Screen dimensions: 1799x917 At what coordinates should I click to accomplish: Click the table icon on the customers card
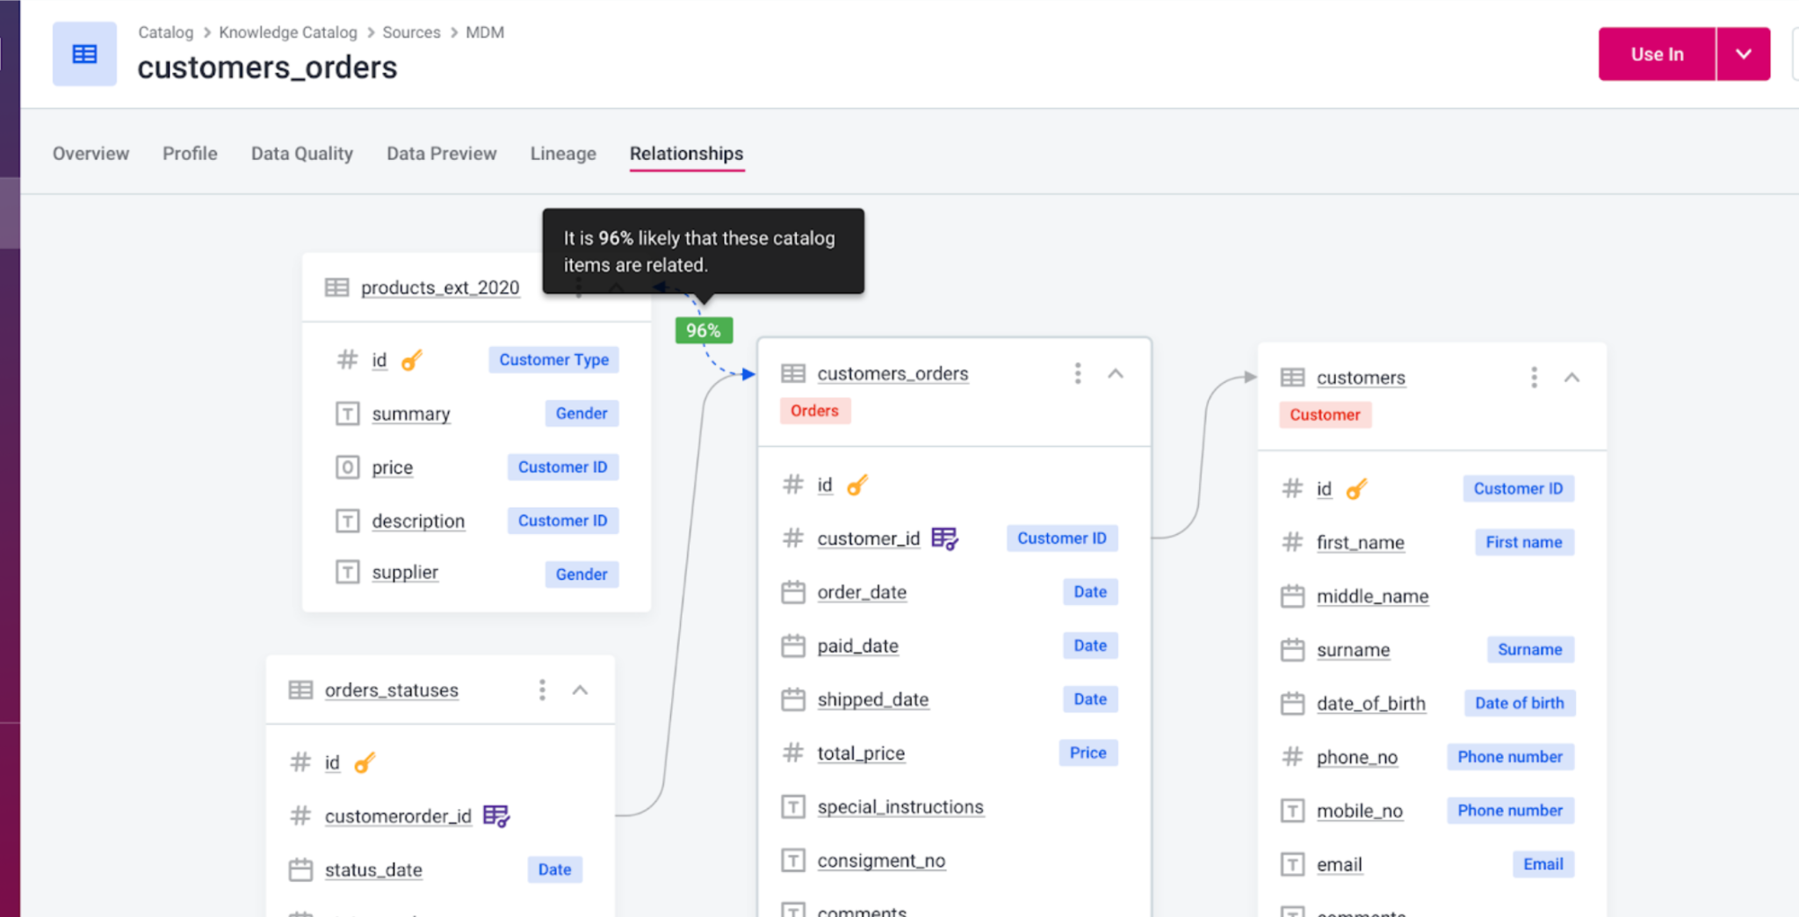point(1292,378)
